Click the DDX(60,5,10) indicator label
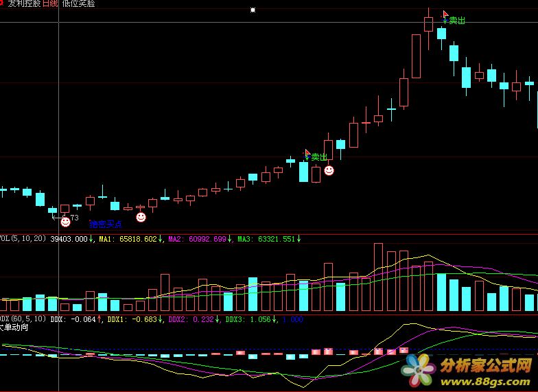The width and height of the screenshot is (538, 392). 23,319
